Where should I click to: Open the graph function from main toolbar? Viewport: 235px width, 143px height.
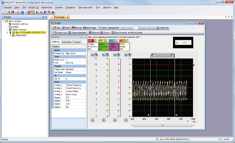tap(41, 12)
